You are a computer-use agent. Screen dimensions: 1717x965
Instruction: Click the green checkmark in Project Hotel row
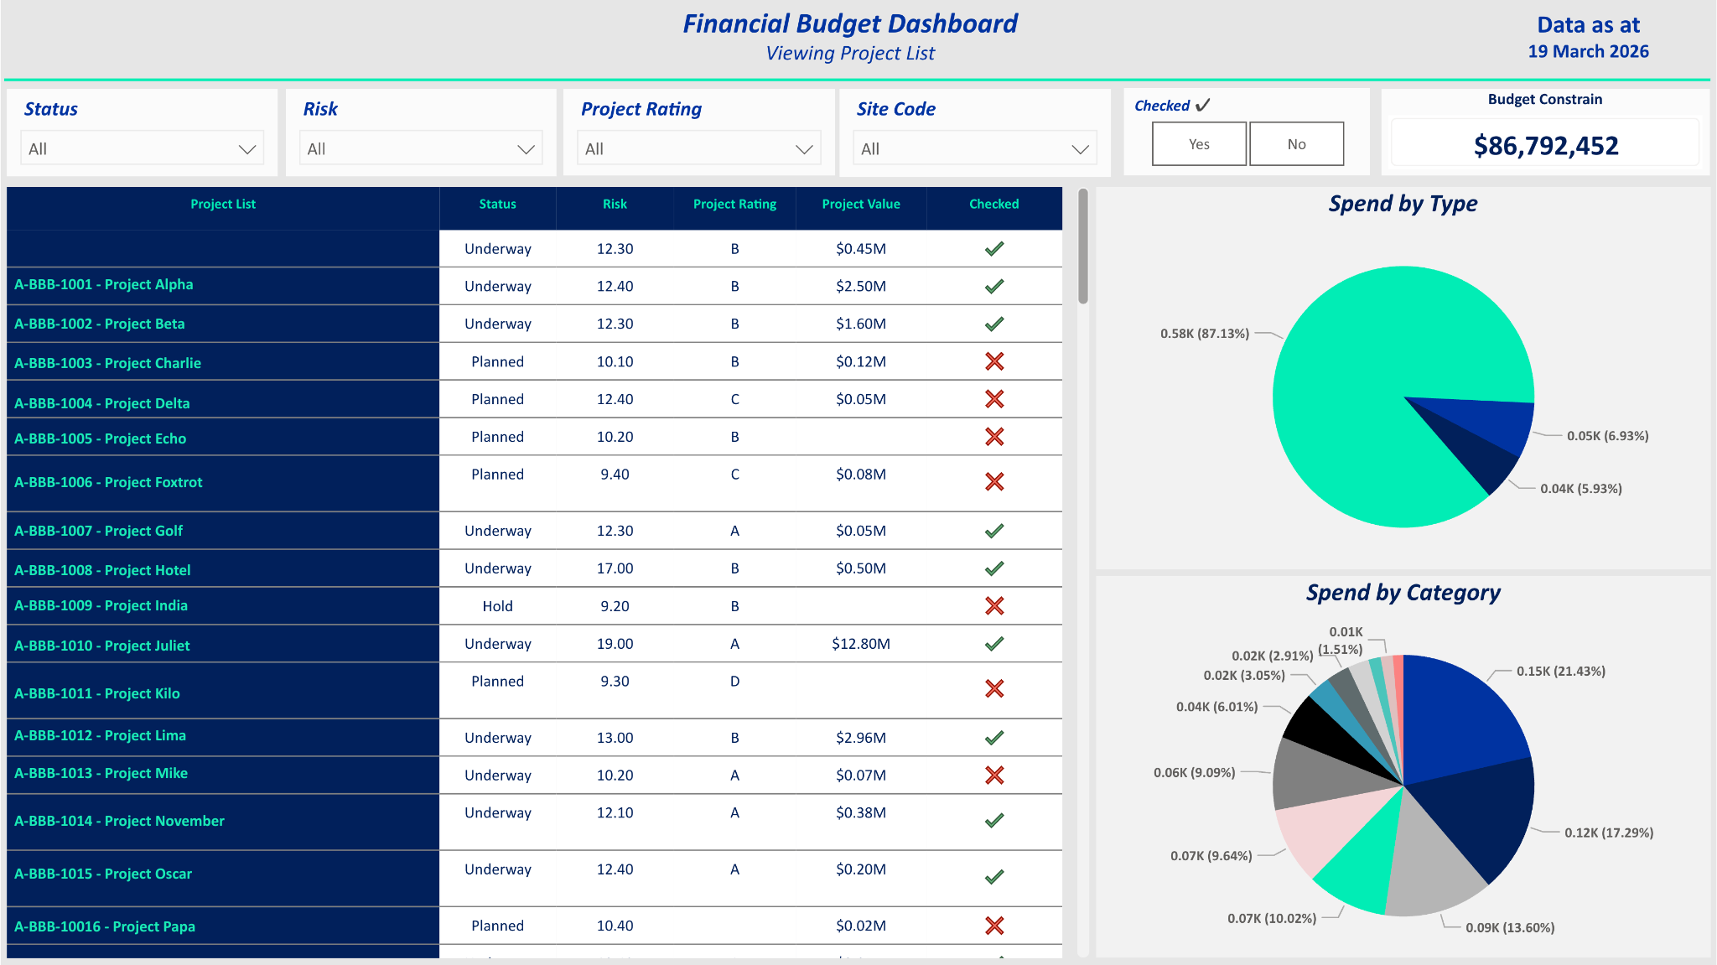pos(994,569)
